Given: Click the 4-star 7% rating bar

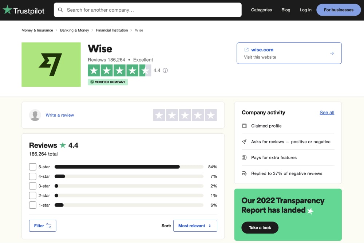Looking at the screenshot, I should click(x=129, y=176).
